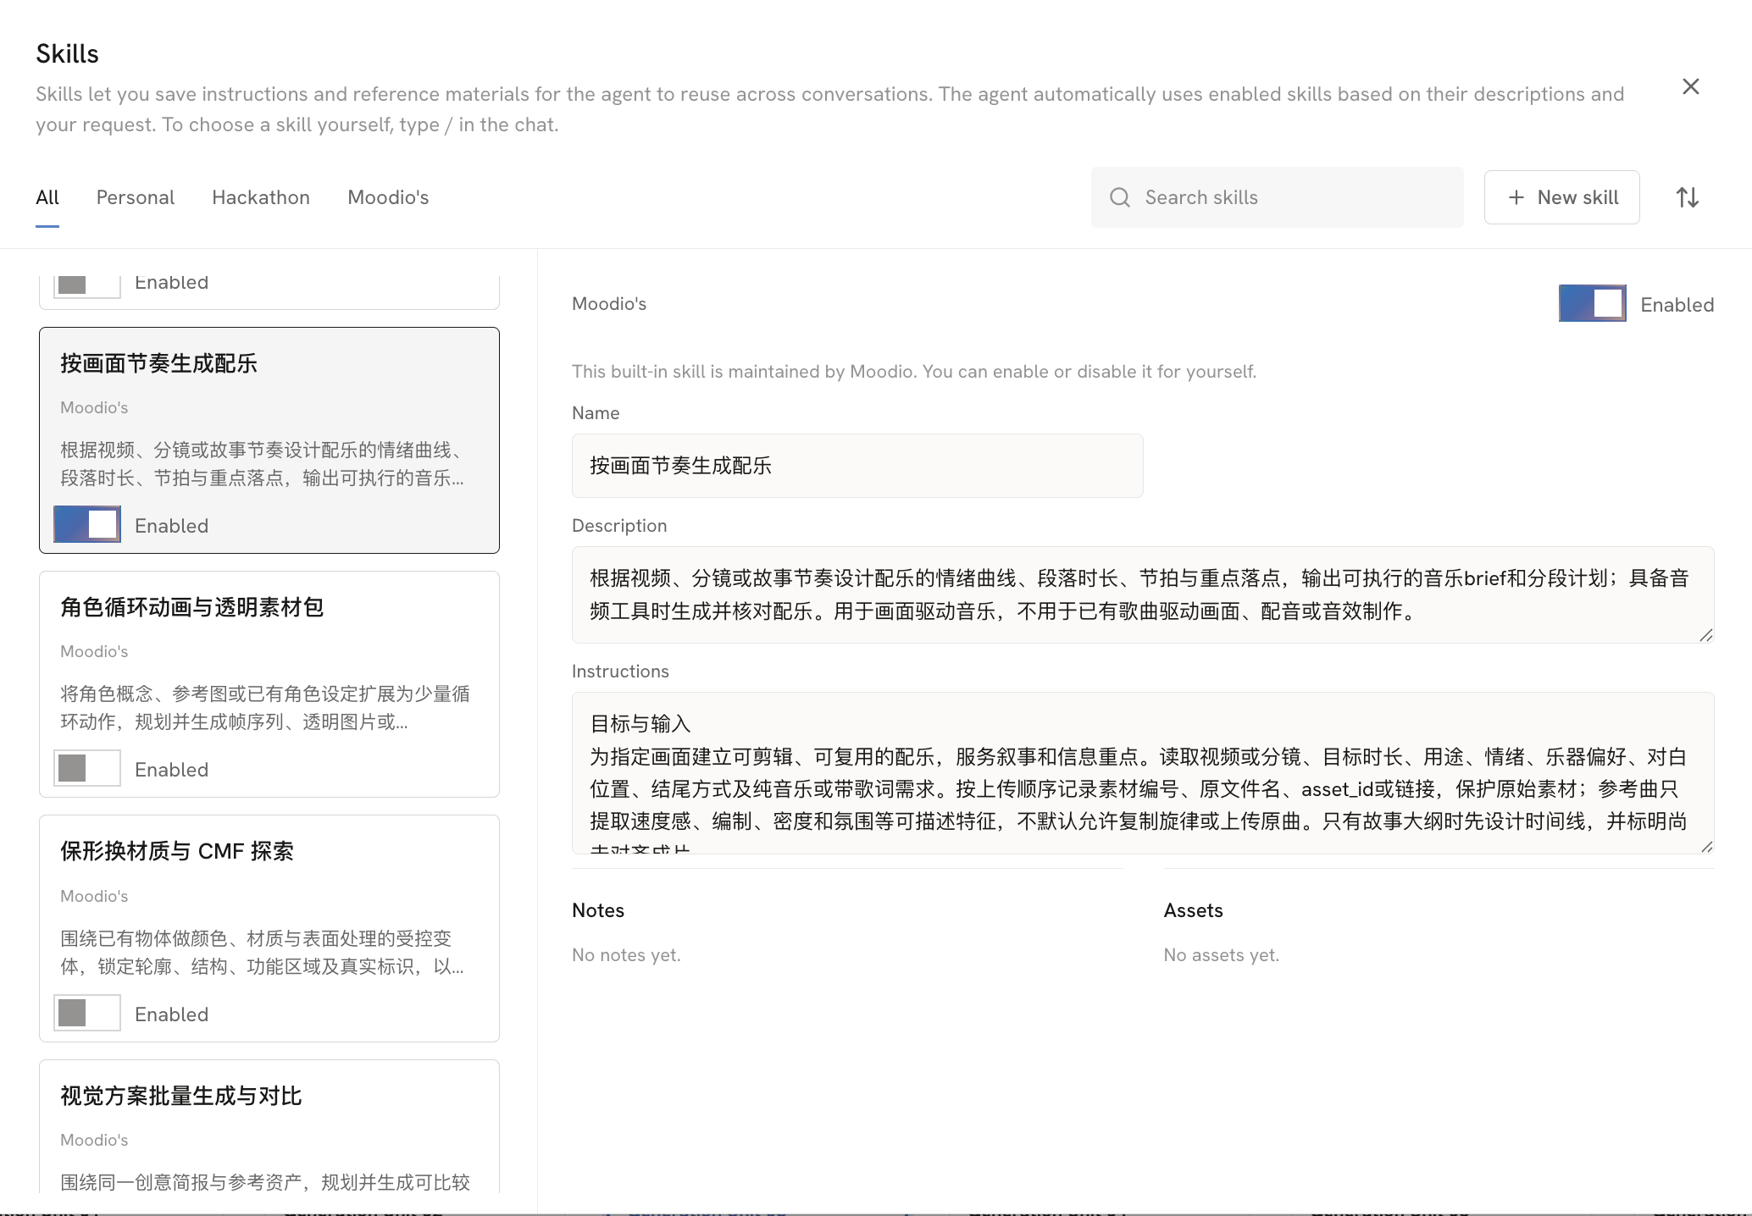
Task: Toggle the Enabled switch in the detail panel header
Action: [1592, 303]
